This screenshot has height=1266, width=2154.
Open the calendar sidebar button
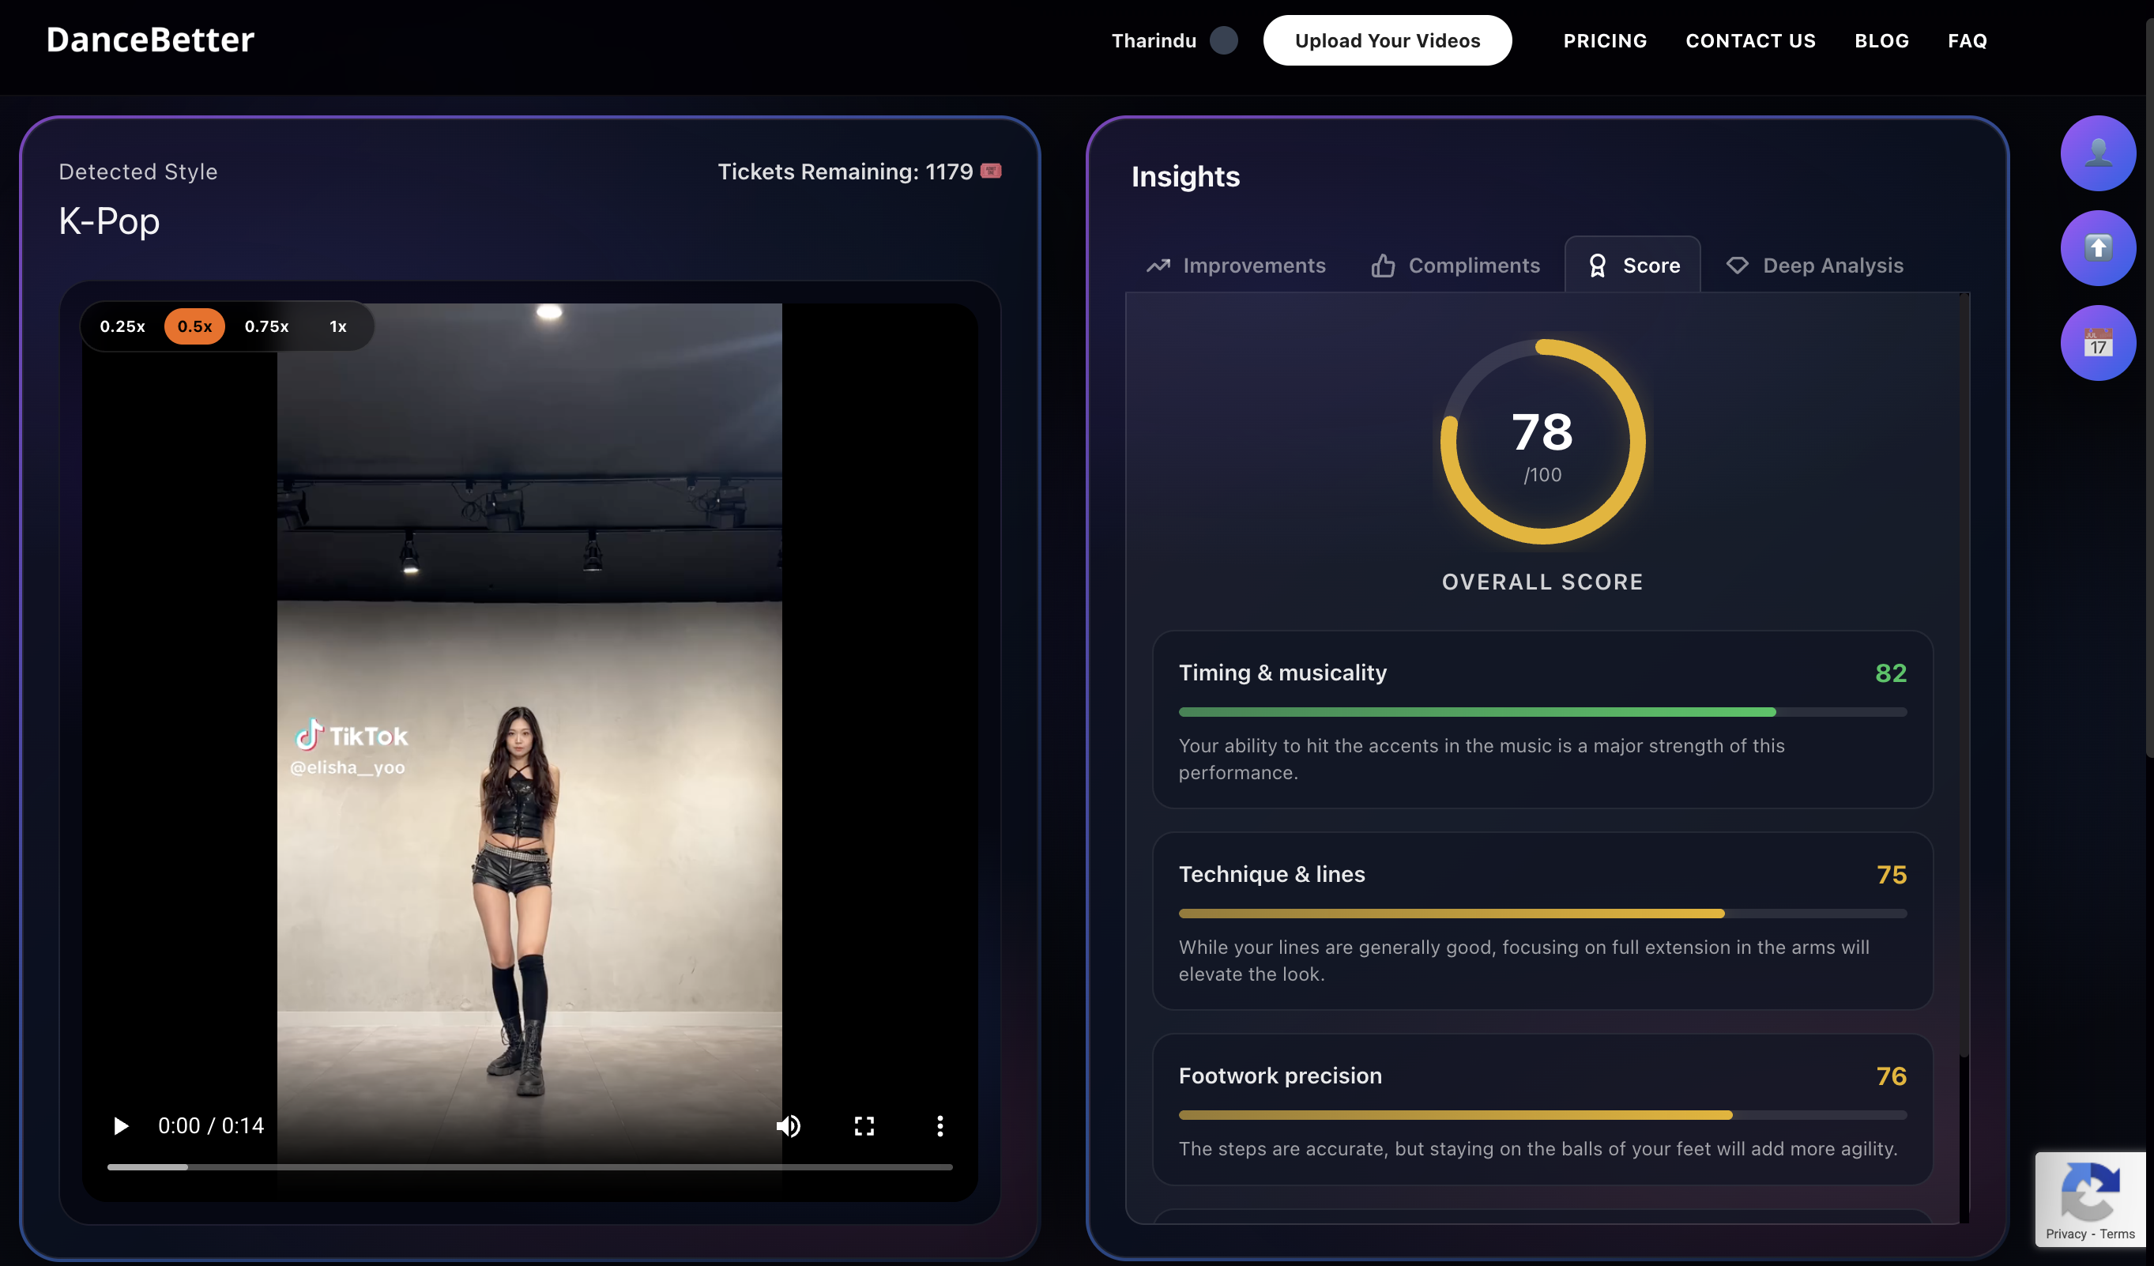(2098, 343)
